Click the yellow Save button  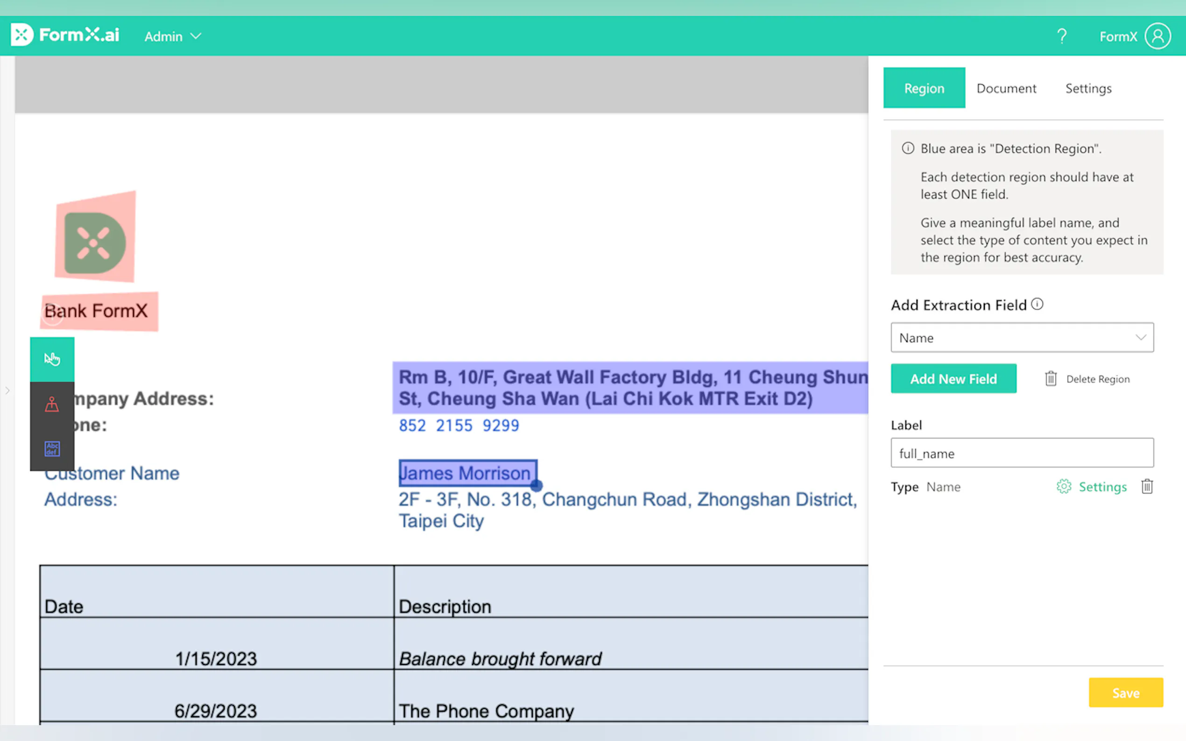(1125, 692)
